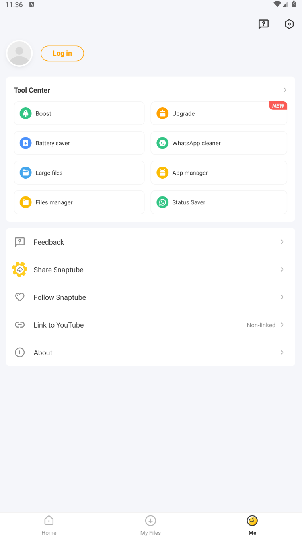The width and height of the screenshot is (302, 538).
Task: Expand the Tool Center section
Action: coord(284,90)
